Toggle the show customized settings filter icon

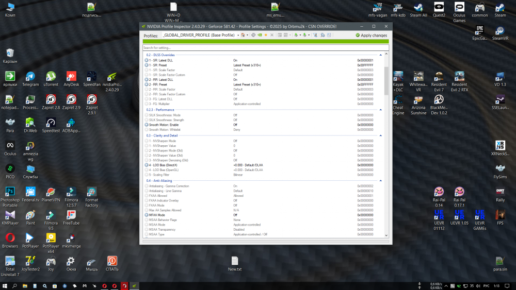pyautogui.click(x=315, y=35)
